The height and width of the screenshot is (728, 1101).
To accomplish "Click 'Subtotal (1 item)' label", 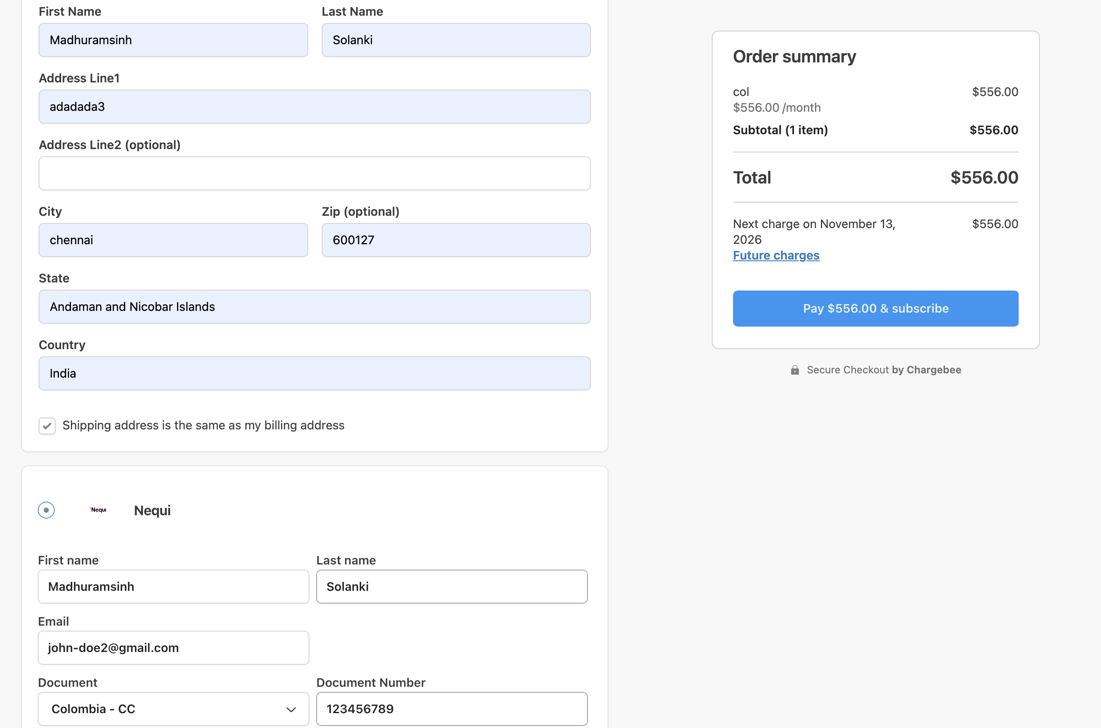I will click(781, 130).
